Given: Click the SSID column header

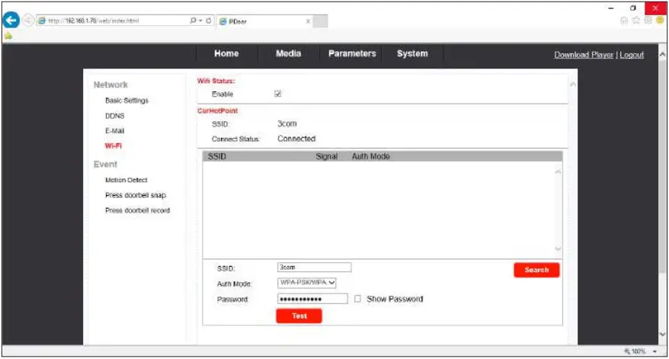Looking at the screenshot, I should click(216, 156).
